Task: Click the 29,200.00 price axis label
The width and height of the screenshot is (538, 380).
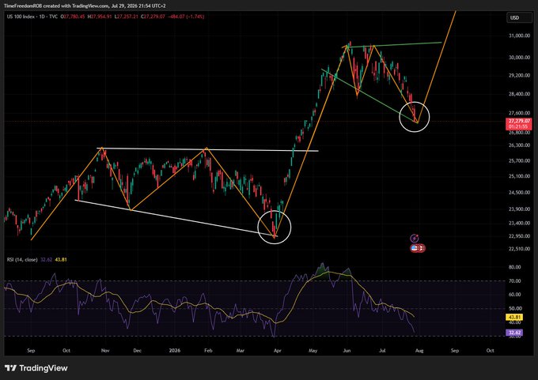Action: pos(519,75)
